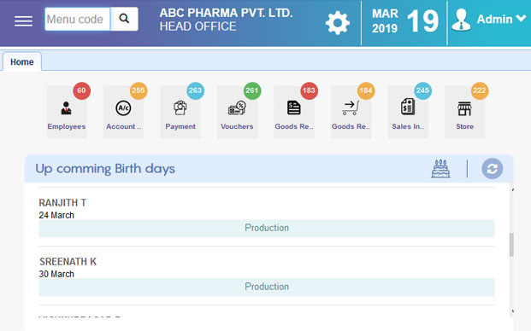Image resolution: width=531 pixels, height=331 pixels.
Task: Open settings via the gear icon
Action: (337, 23)
